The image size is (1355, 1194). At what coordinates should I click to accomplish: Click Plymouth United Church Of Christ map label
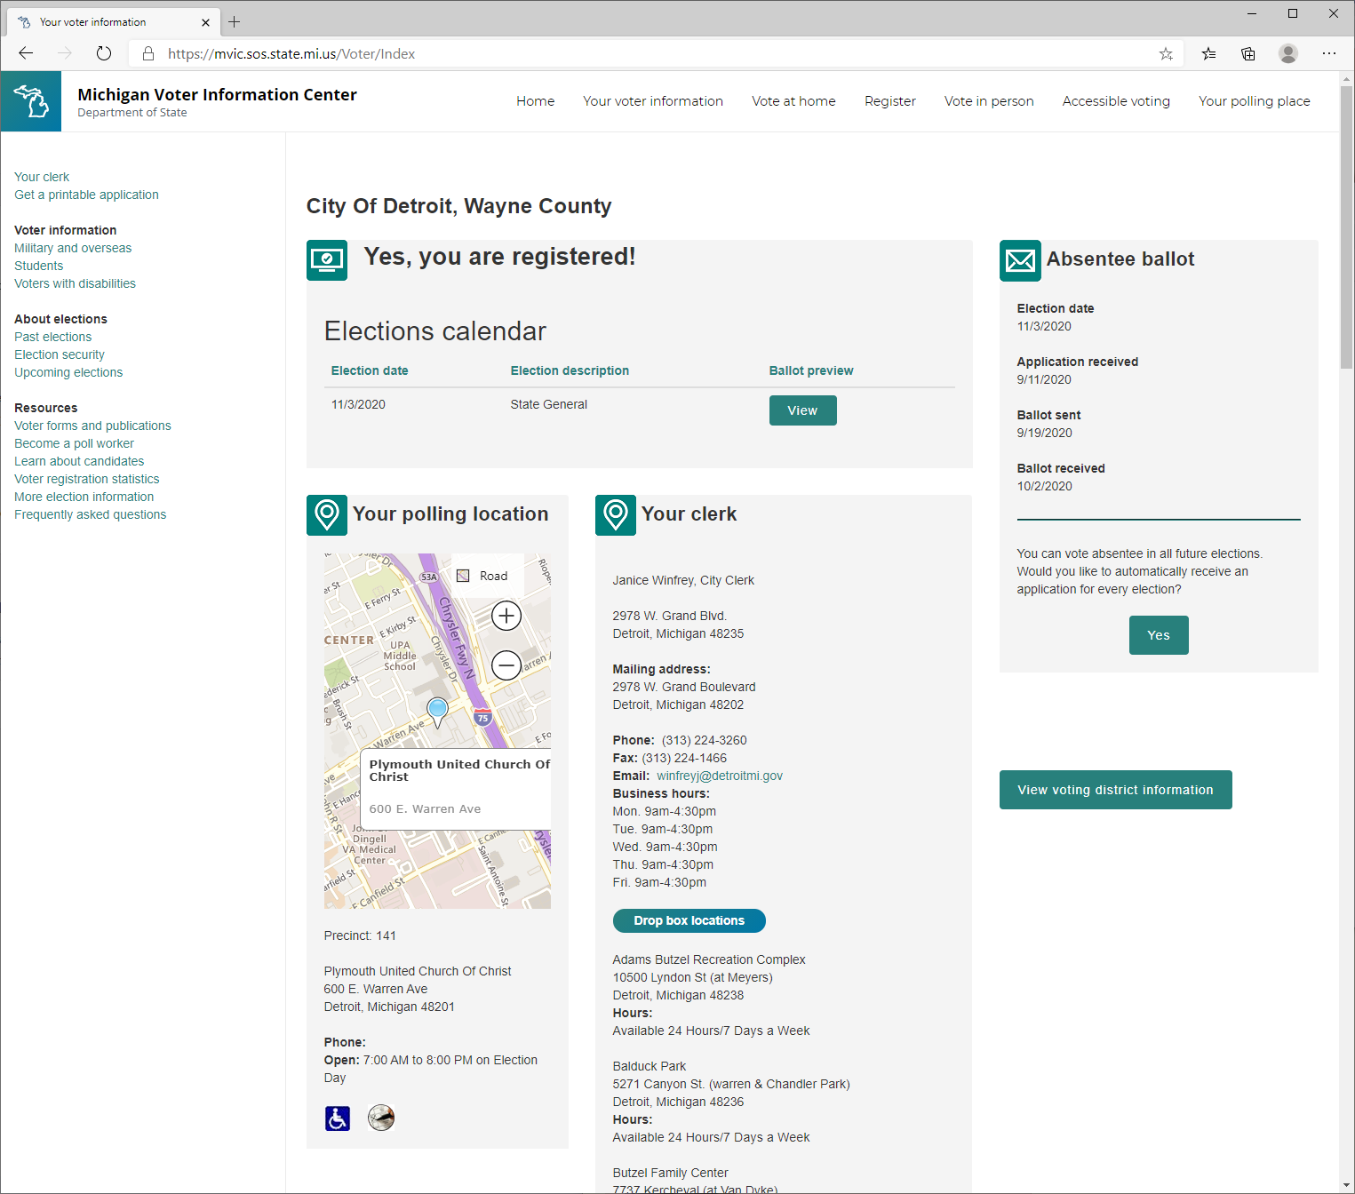coord(459,770)
